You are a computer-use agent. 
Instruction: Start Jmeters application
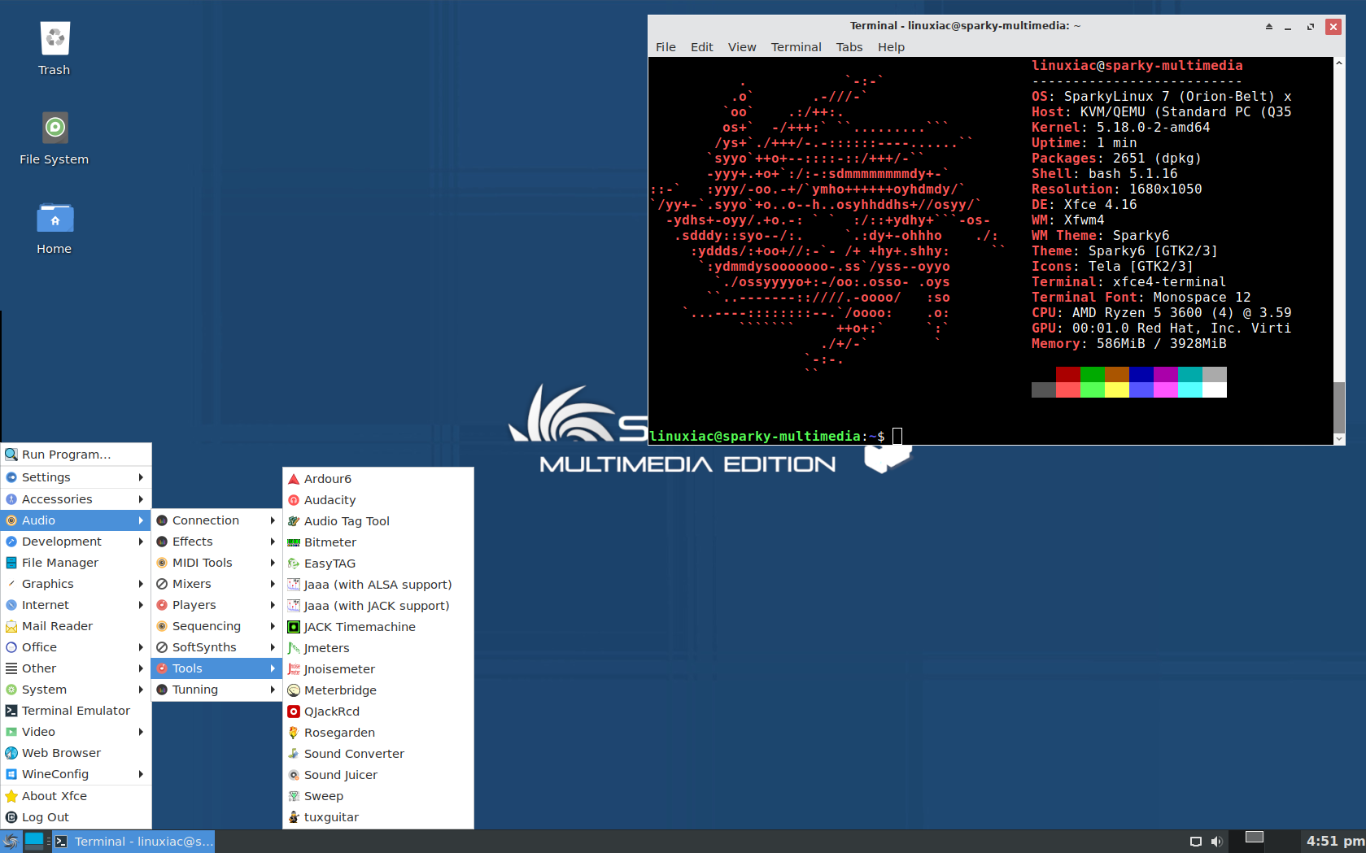(378, 648)
